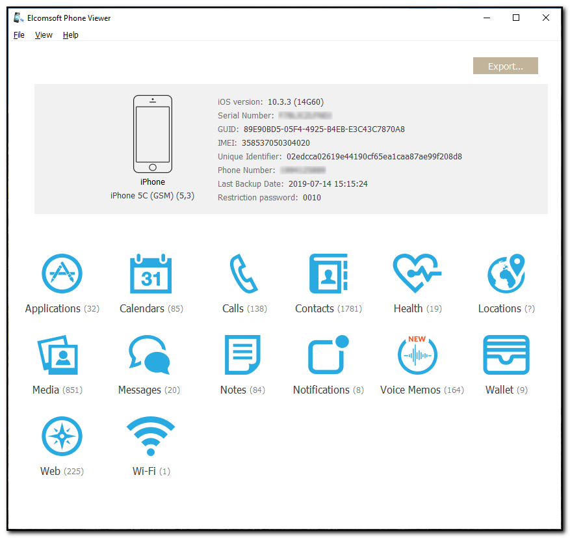570x538 pixels.
Task: Open the View menu
Action: point(44,35)
